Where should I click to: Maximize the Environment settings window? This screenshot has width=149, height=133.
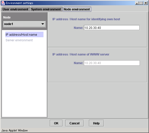coord(141,3)
